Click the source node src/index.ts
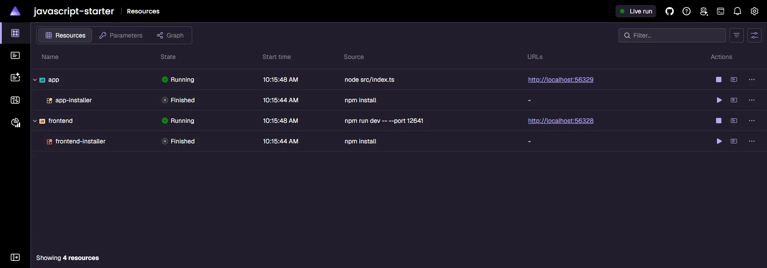 click(x=369, y=80)
